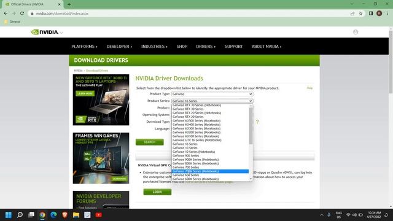Choose GeForce 700M Series (Notebooks) highlighted option
The height and width of the screenshot is (221, 393).
(210, 171)
